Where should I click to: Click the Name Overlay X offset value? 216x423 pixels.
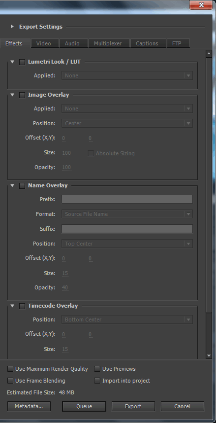[x=63, y=258]
